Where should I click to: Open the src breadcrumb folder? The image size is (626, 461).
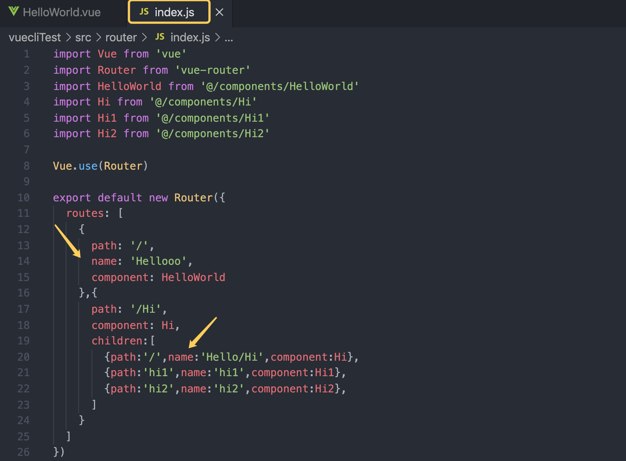point(83,37)
